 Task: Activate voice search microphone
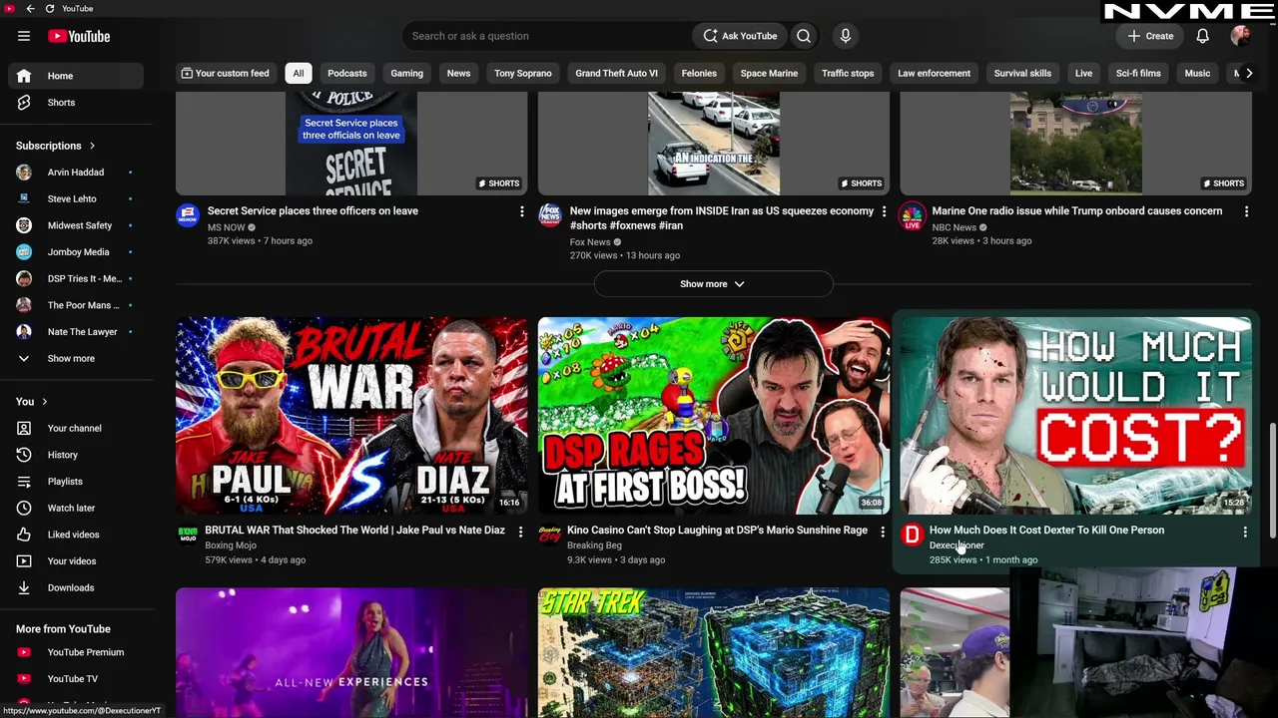tap(846, 36)
